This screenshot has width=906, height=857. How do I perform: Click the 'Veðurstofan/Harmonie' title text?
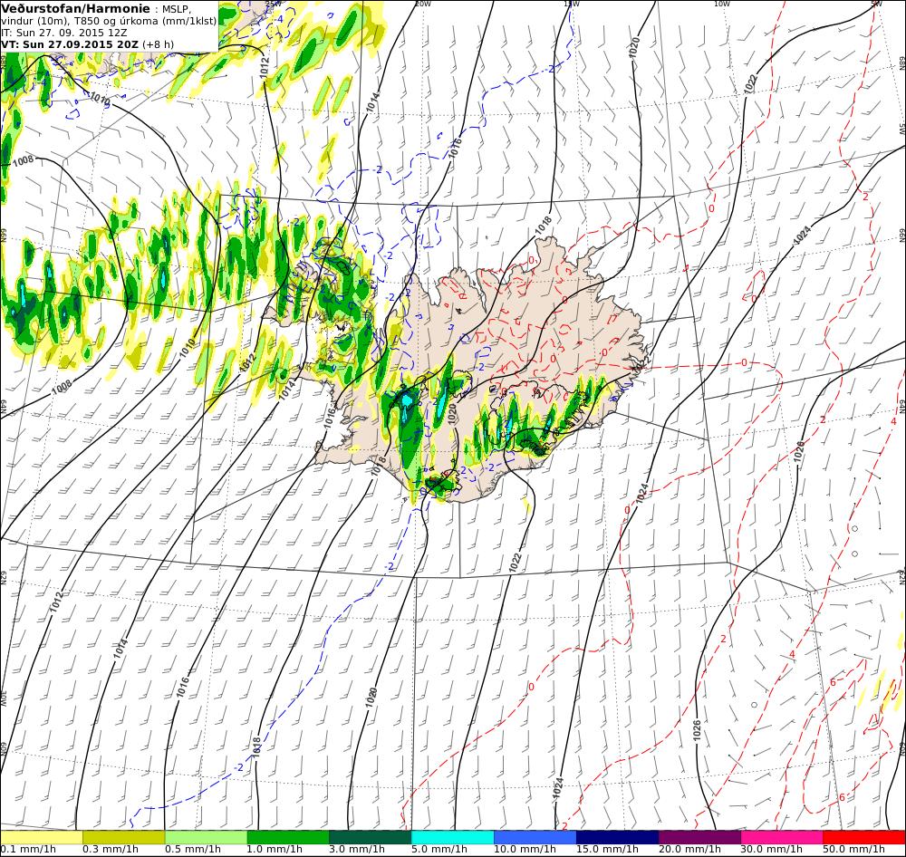(76, 9)
